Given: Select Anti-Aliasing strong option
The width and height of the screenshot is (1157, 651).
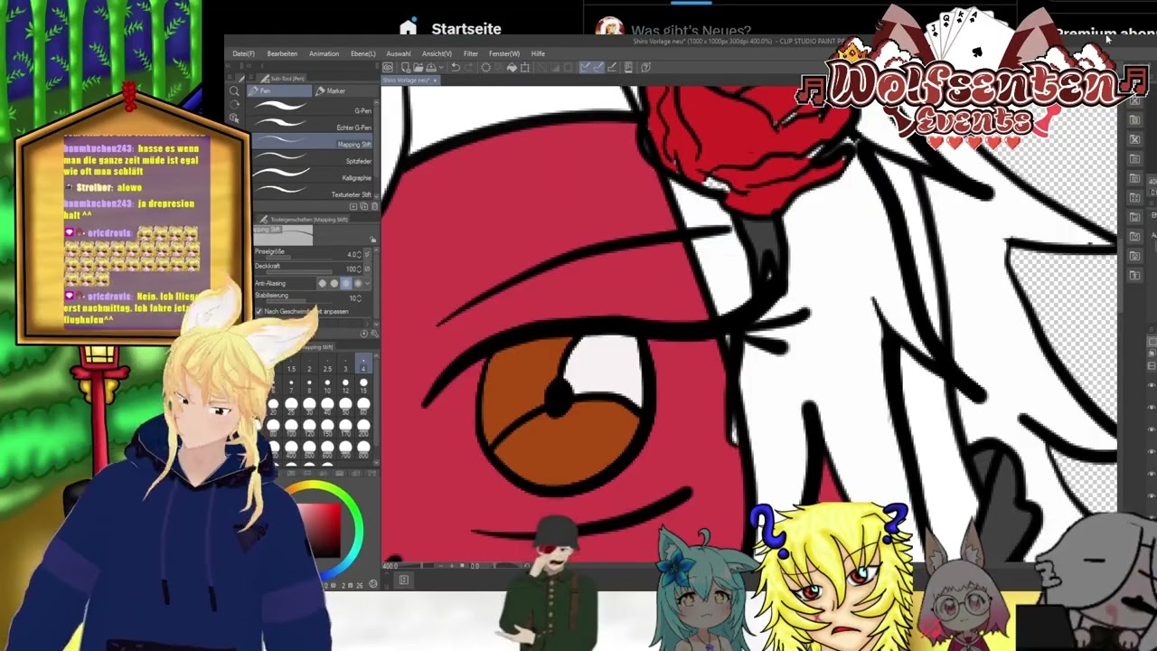Looking at the screenshot, I should 358,284.
